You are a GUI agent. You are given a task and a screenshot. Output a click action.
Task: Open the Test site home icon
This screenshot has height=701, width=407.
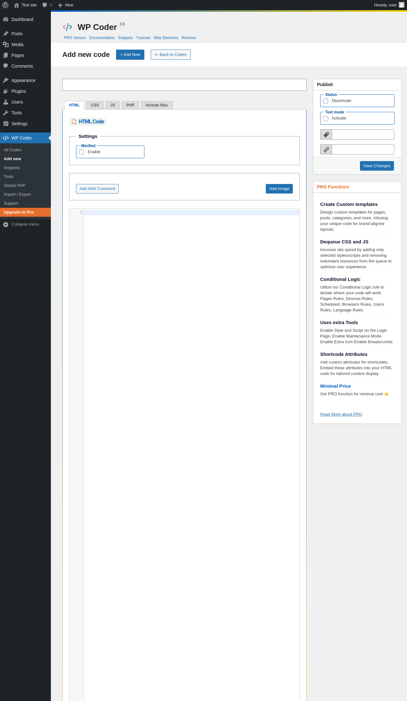[x=17, y=5]
